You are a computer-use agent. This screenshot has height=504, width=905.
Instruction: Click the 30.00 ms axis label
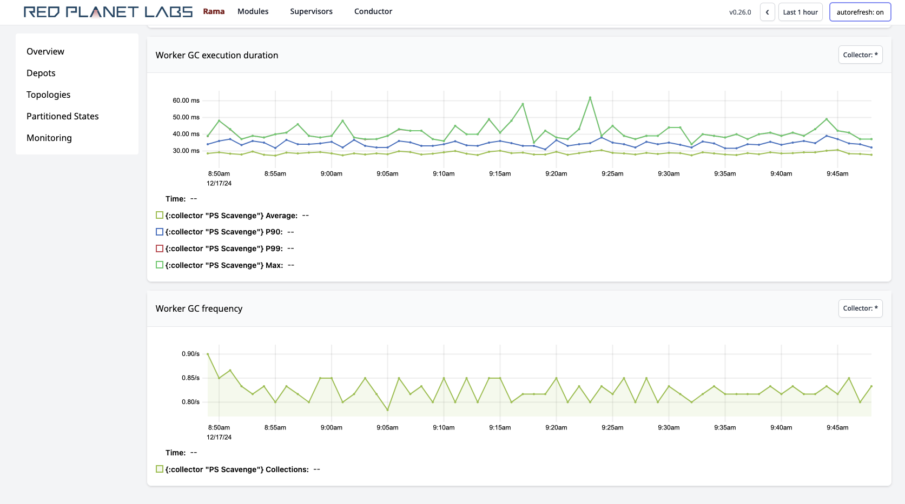click(186, 151)
